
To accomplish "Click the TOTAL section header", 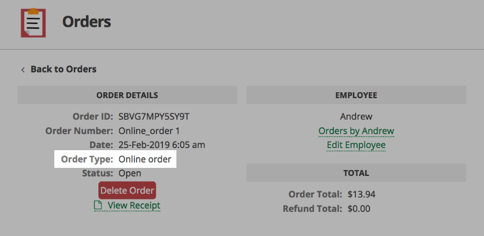I will pos(356,173).
